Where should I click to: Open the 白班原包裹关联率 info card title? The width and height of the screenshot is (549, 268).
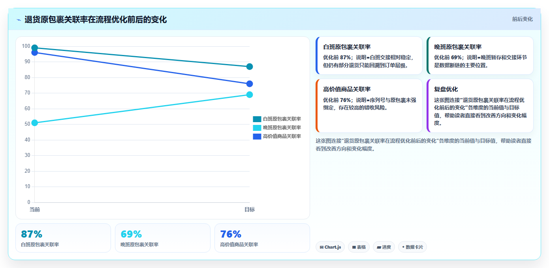347,47
